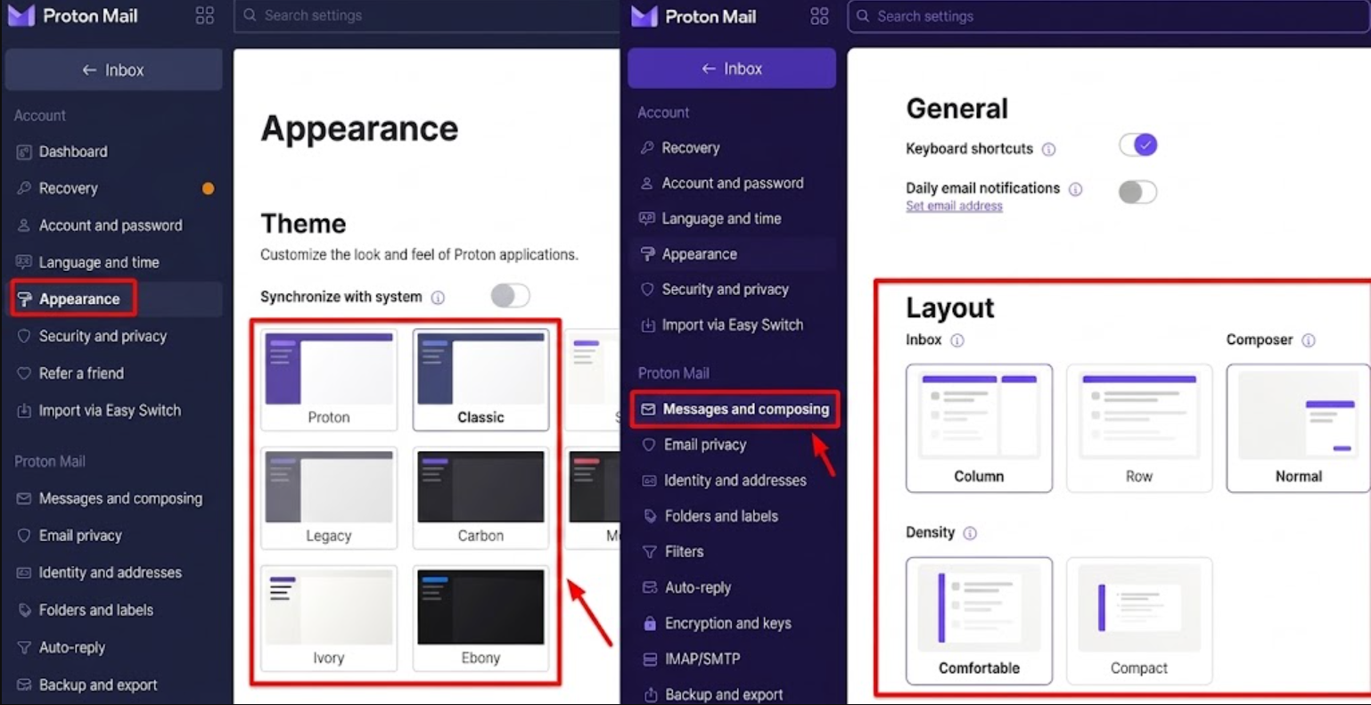Disable Keyboard shortcuts switch
1371x705 pixels.
[1138, 145]
